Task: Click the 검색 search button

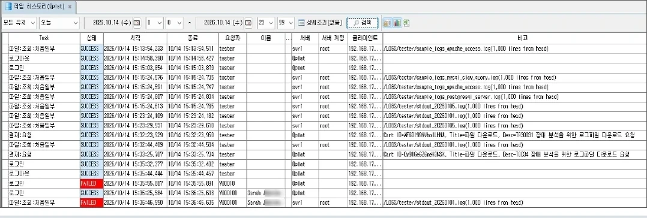Action: 363,23
